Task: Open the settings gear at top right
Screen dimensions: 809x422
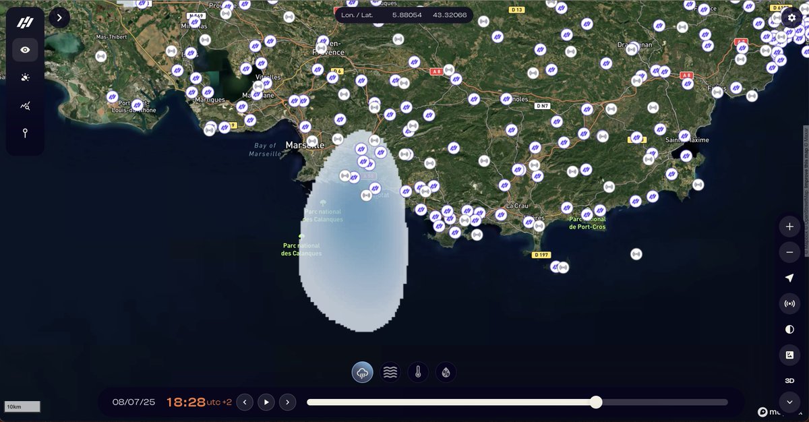Action: [x=791, y=18]
